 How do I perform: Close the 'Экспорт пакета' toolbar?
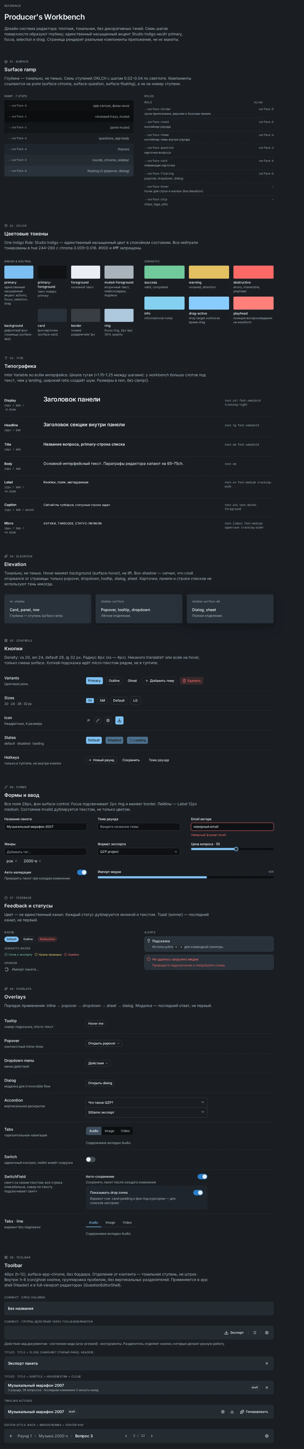coord(266,1363)
